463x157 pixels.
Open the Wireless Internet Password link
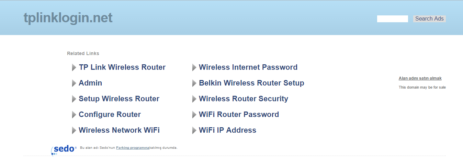(x=248, y=67)
